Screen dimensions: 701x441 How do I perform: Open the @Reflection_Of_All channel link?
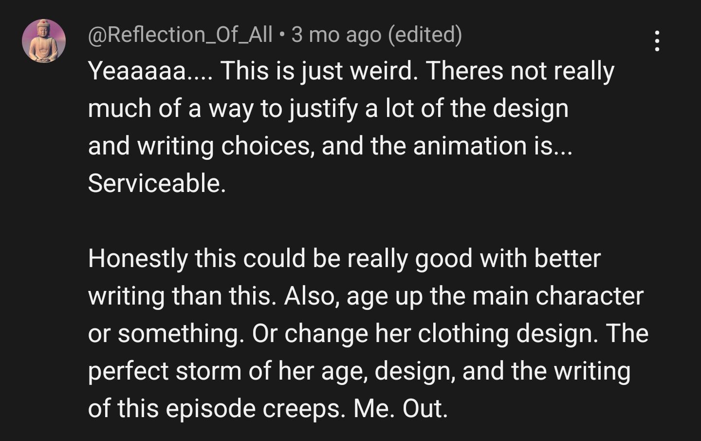180,35
